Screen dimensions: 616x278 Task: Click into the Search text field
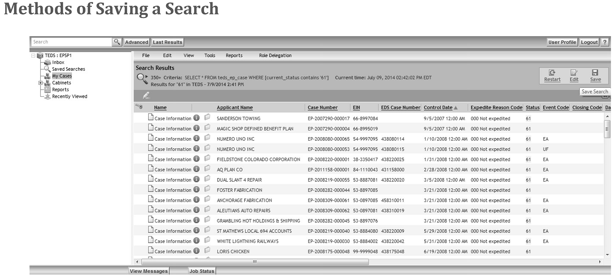71,42
